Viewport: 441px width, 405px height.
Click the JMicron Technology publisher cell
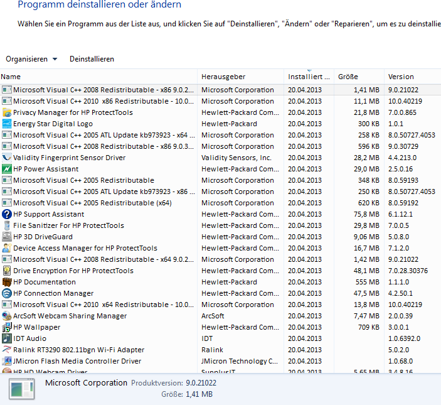(x=240, y=361)
